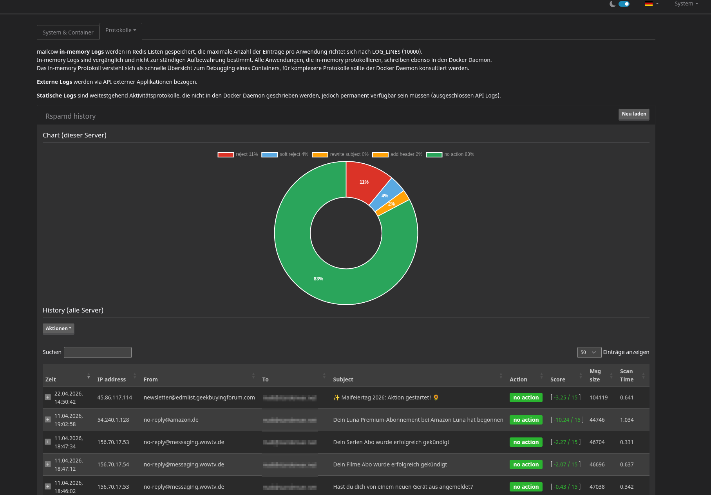Open the 50 entries per page selector

pyautogui.click(x=589, y=352)
